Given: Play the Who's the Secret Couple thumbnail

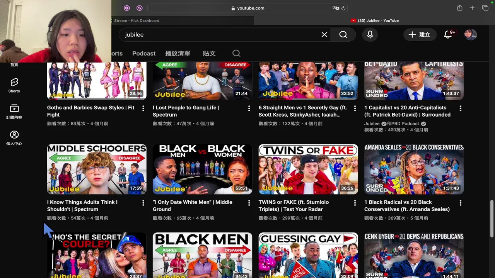Looking at the screenshot, I should 97,255.
